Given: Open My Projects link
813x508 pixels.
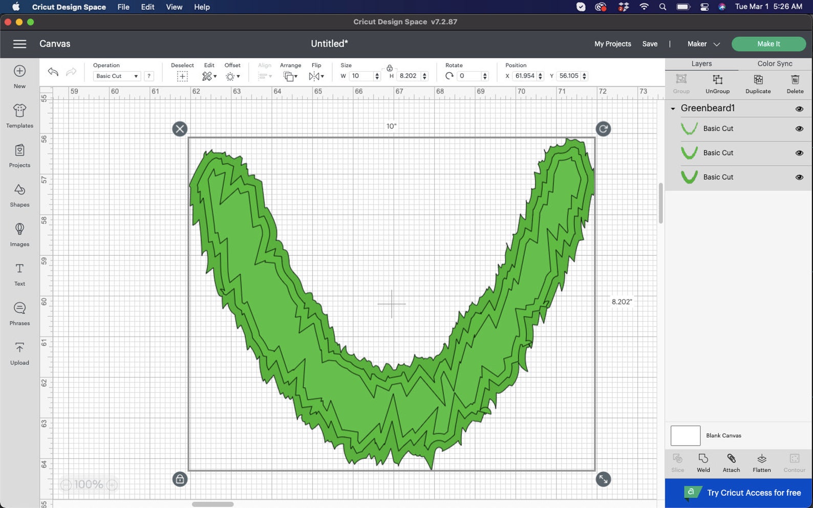Looking at the screenshot, I should click(x=612, y=44).
